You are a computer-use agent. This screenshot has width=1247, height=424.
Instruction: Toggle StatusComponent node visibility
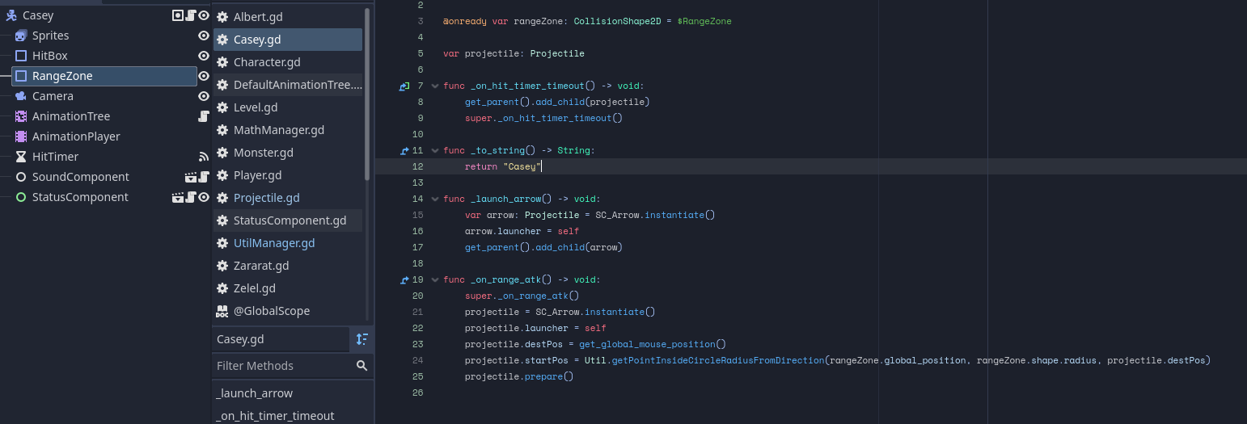tap(204, 197)
